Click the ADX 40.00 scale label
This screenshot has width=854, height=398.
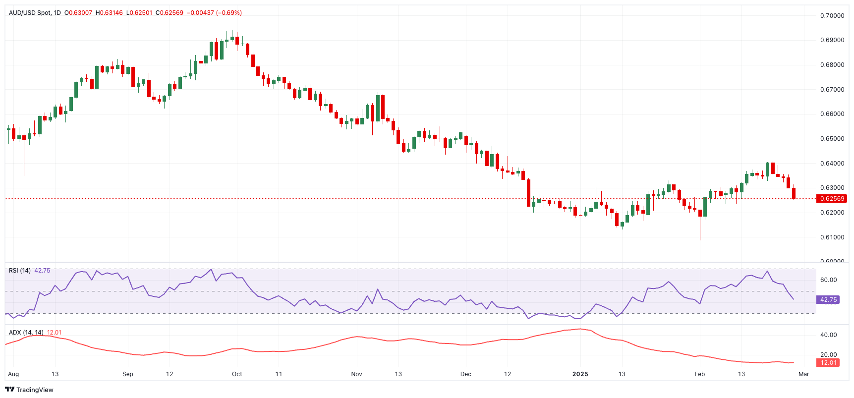pos(828,335)
